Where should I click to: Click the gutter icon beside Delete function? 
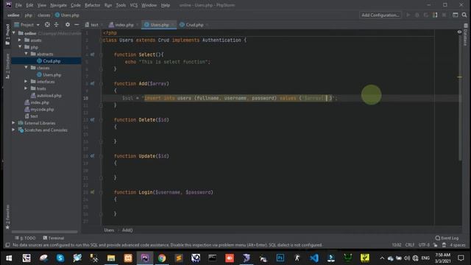[x=92, y=119]
